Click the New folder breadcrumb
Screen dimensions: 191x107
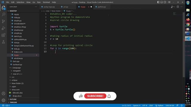tap(56, 11)
